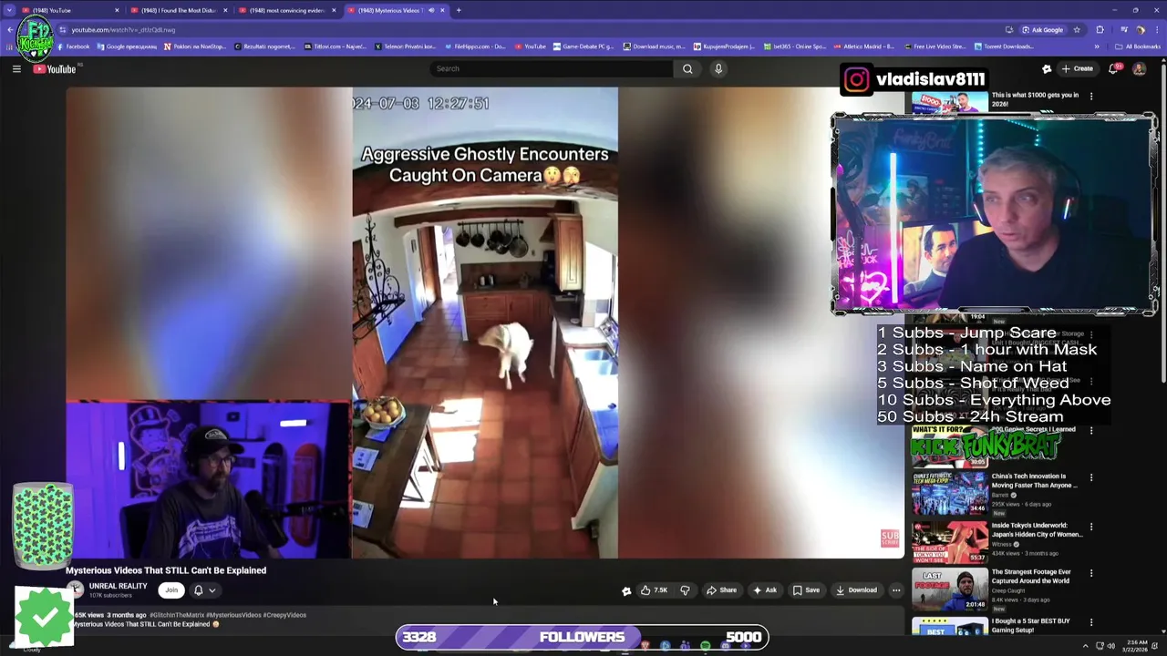Viewport: 1167px width, 656px height.
Task: Dislike the video with thumbs down
Action: 685,590
